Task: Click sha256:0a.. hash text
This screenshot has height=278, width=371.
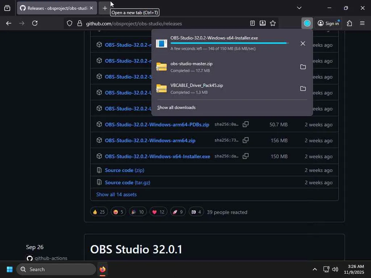Action: (226, 125)
